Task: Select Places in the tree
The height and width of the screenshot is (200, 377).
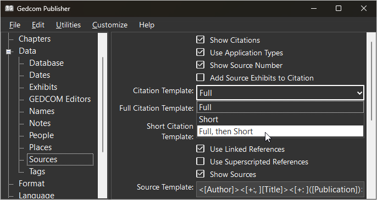Action: coord(41,147)
